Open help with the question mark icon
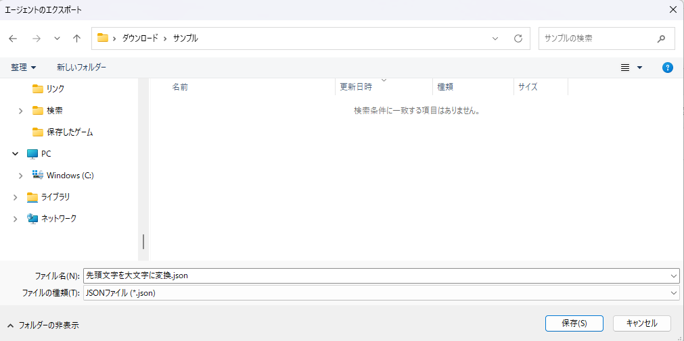684x341 pixels. [x=667, y=68]
